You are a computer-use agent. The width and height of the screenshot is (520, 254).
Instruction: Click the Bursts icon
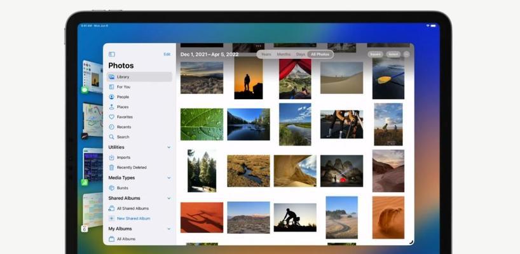pos(111,188)
